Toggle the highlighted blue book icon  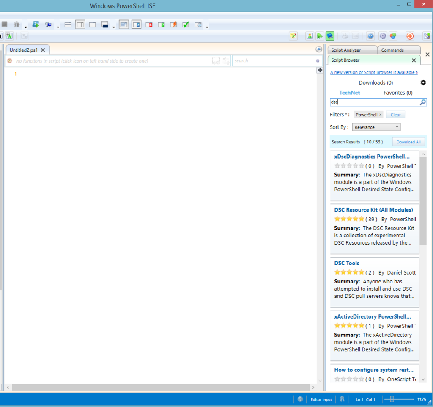point(330,36)
